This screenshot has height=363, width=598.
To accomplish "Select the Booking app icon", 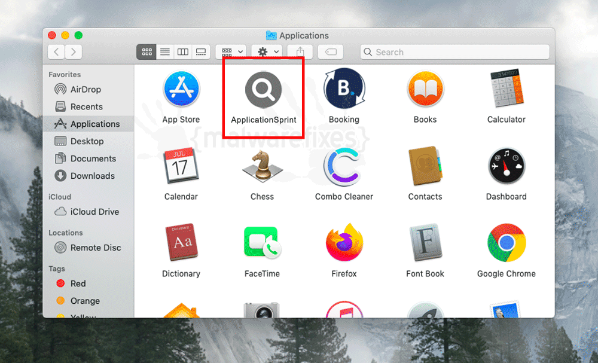I will [x=344, y=89].
